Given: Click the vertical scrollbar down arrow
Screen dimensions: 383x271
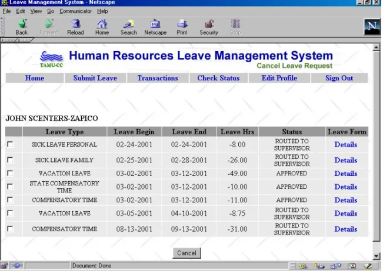Looking at the screenshot, I should coord(376,256).
